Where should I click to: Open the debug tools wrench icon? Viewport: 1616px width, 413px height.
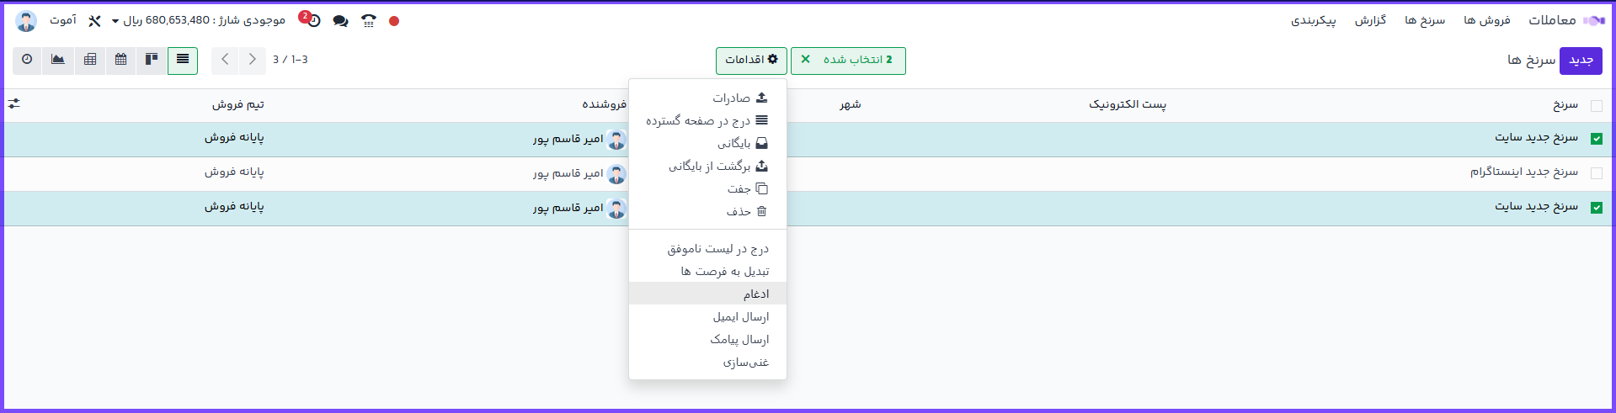tap(94, 21)
